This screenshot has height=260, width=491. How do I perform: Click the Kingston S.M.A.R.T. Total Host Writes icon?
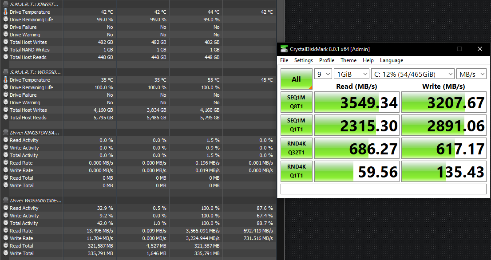[6, 42]
